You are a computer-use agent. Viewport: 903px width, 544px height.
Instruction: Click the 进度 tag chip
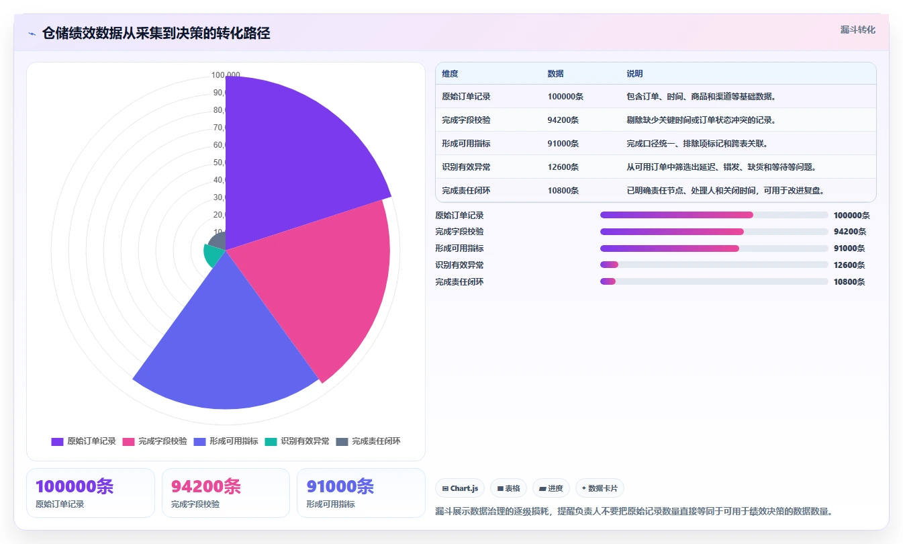tap(551, 488)
